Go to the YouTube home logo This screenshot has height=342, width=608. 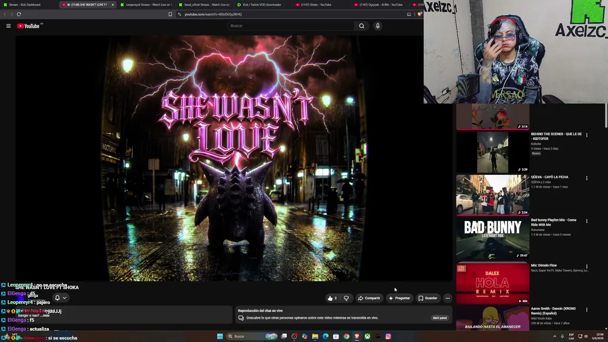[28, 26]
